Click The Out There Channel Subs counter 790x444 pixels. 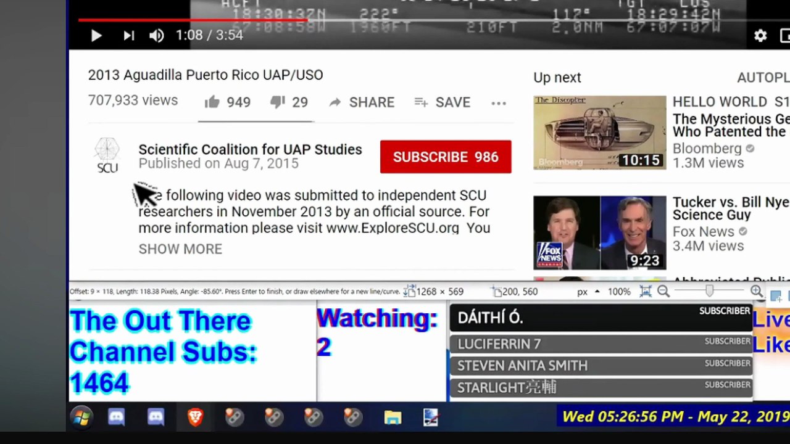(x=162, y=352)
